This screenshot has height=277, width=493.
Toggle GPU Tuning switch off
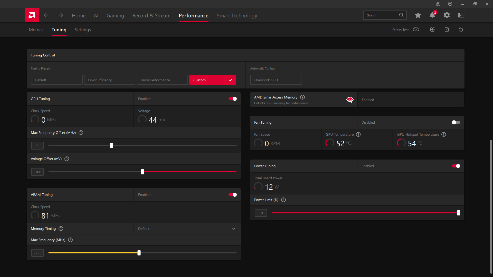click(233, 99)
